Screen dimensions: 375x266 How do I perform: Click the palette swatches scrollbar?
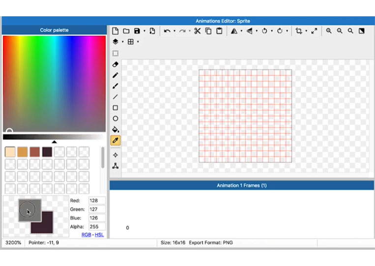point(103,157)
